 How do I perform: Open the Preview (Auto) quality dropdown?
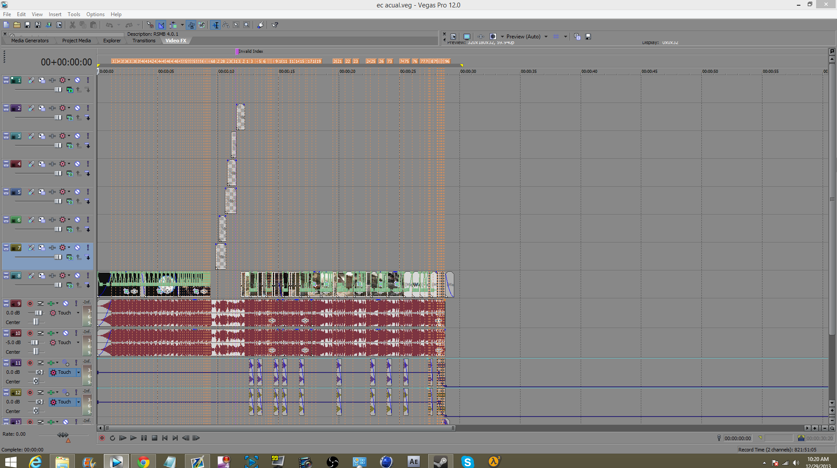click(546, 37)
